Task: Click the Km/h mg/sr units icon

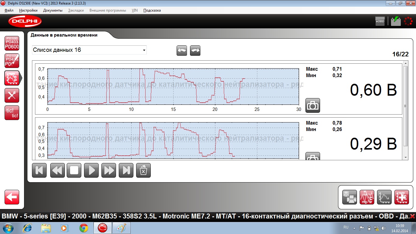Action: click(367, 197)
